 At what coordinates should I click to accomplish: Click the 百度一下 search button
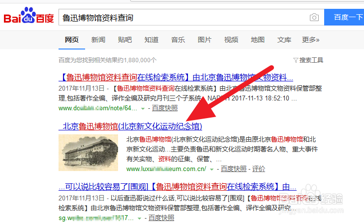pyautogui.click(x=344, y=17)
